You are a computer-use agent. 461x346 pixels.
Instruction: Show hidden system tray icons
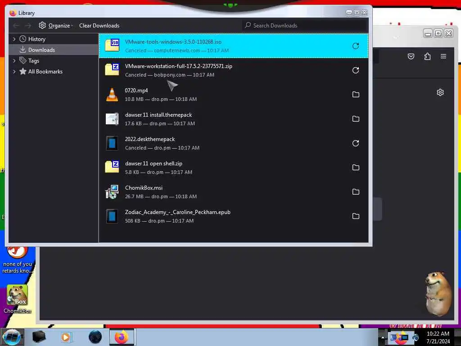click(x=383, y=337)
